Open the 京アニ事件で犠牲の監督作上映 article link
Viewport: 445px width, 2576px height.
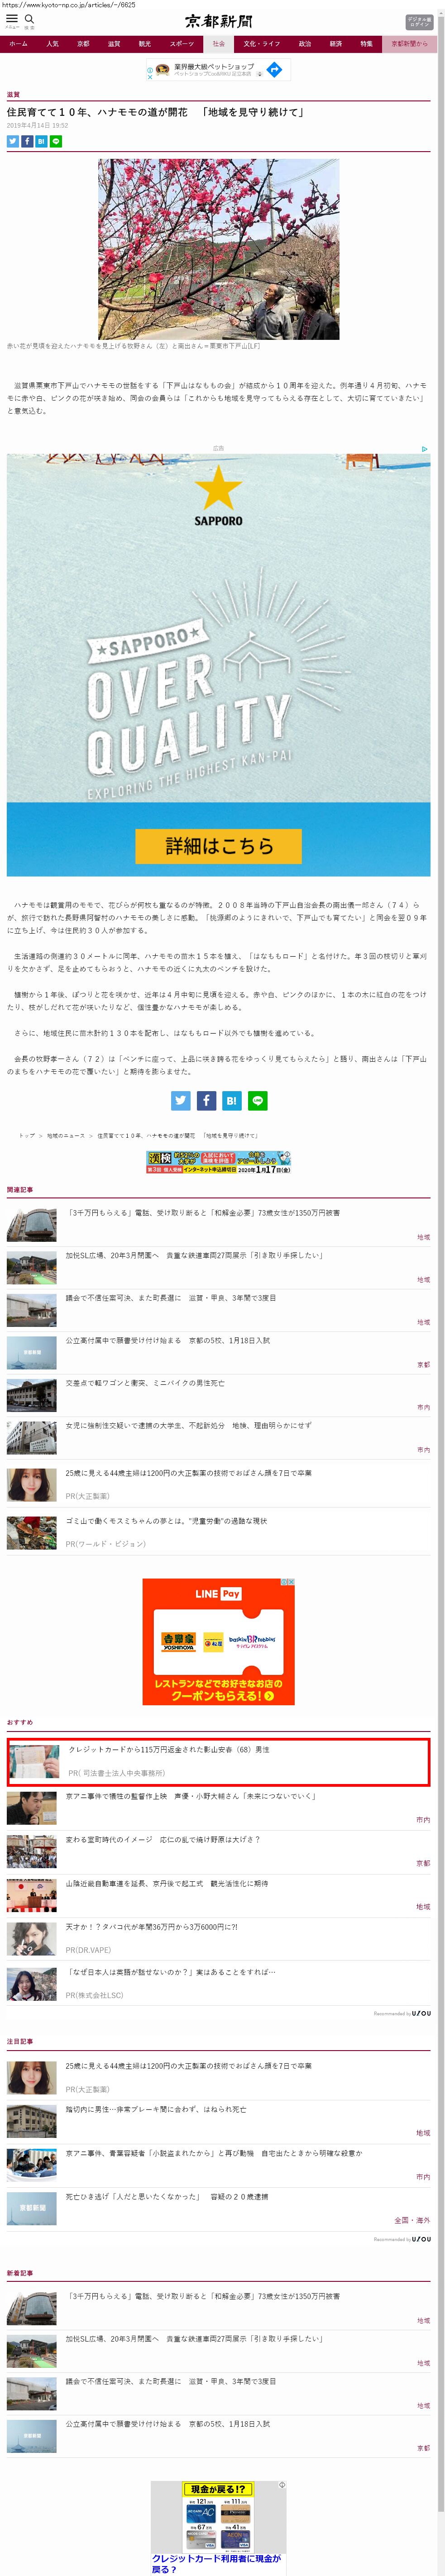coord(190,1795)
